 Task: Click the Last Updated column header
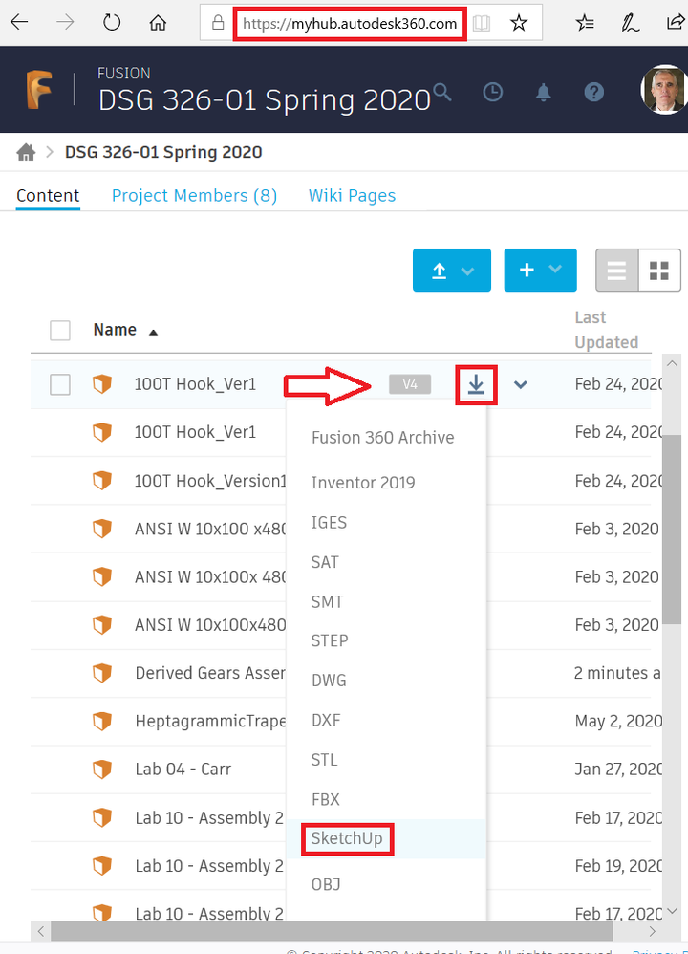607,330
